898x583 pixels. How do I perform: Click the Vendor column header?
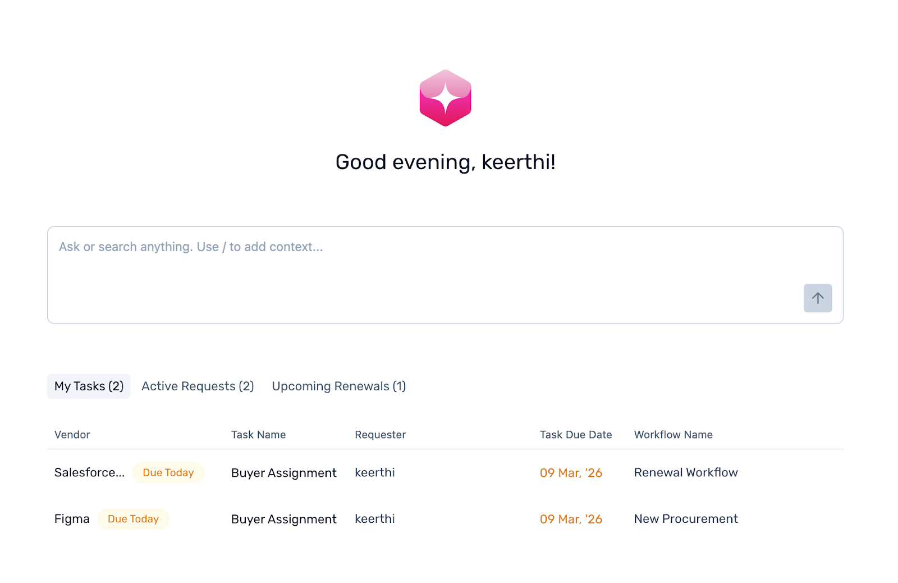point(72,435)
